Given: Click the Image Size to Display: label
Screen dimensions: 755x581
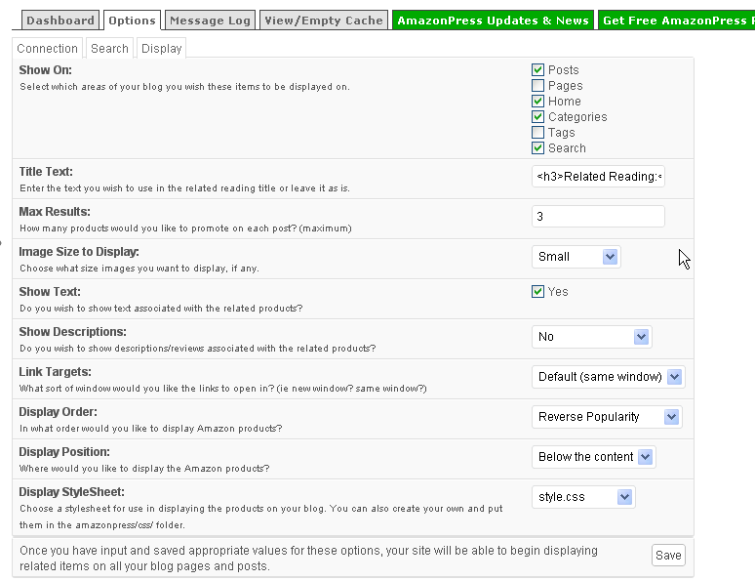Looking at the screenshot, I should [79, 252].
